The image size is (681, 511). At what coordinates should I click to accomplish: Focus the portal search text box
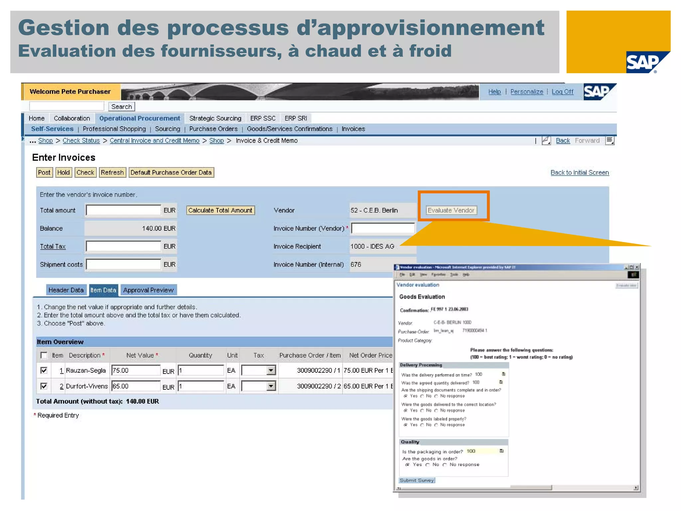tap(67, 106)
